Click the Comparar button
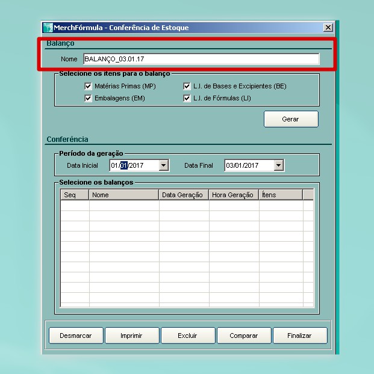This screenshot has width=374, height=374. pyautogui.click(x=243, y=336)
